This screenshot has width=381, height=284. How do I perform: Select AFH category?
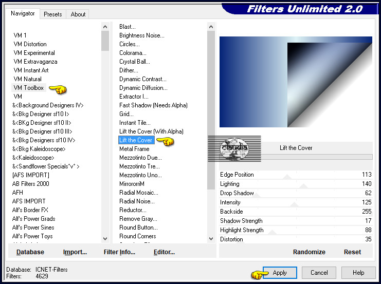17,193
